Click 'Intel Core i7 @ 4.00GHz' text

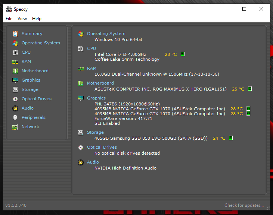(x=120, y=54)
